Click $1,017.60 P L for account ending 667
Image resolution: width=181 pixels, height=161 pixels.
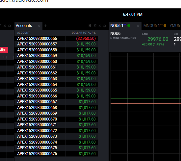coord(87,102)
